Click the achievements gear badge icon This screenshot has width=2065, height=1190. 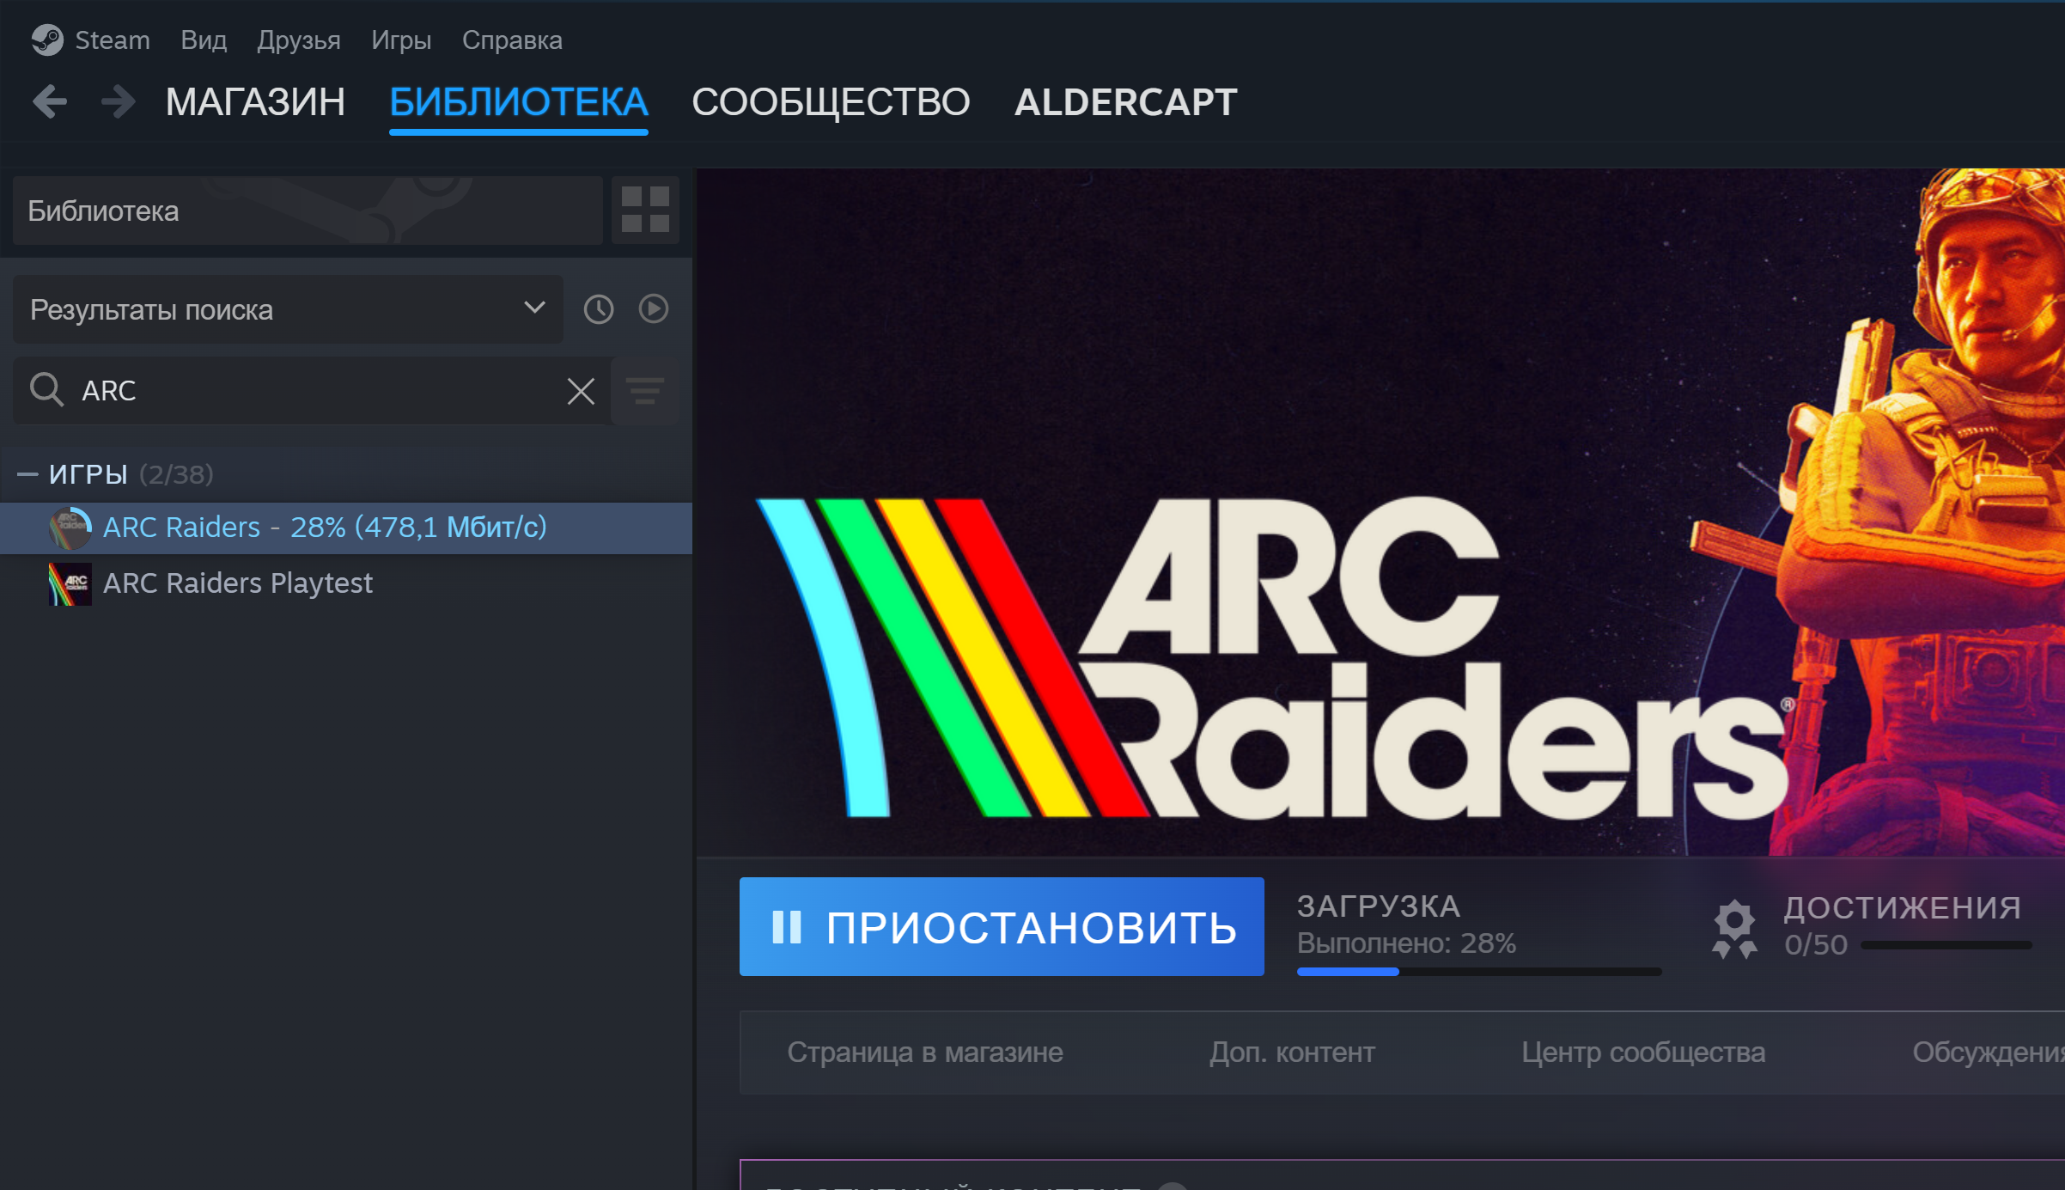point(1734,928)
